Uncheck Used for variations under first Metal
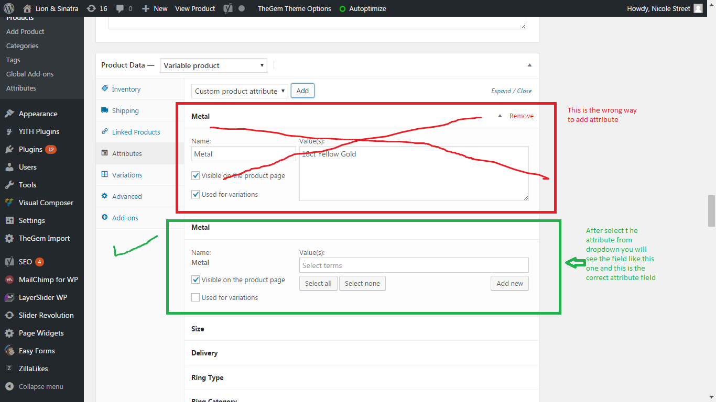Image resolution: width=716 pixels, height=402 pixels. (196, 194)
